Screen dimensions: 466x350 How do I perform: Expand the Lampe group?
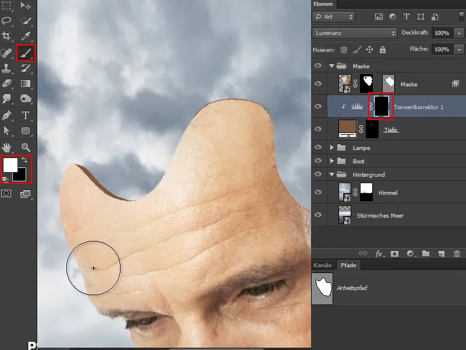coord(331,148)
